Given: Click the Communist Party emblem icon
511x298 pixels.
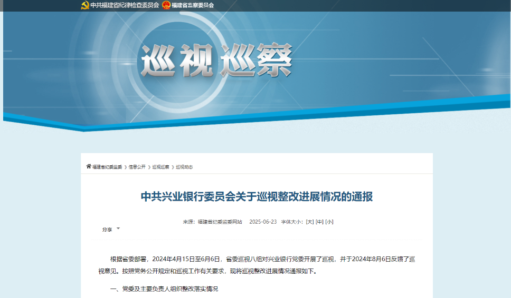Looking at the screenshot, I should 85,5.
